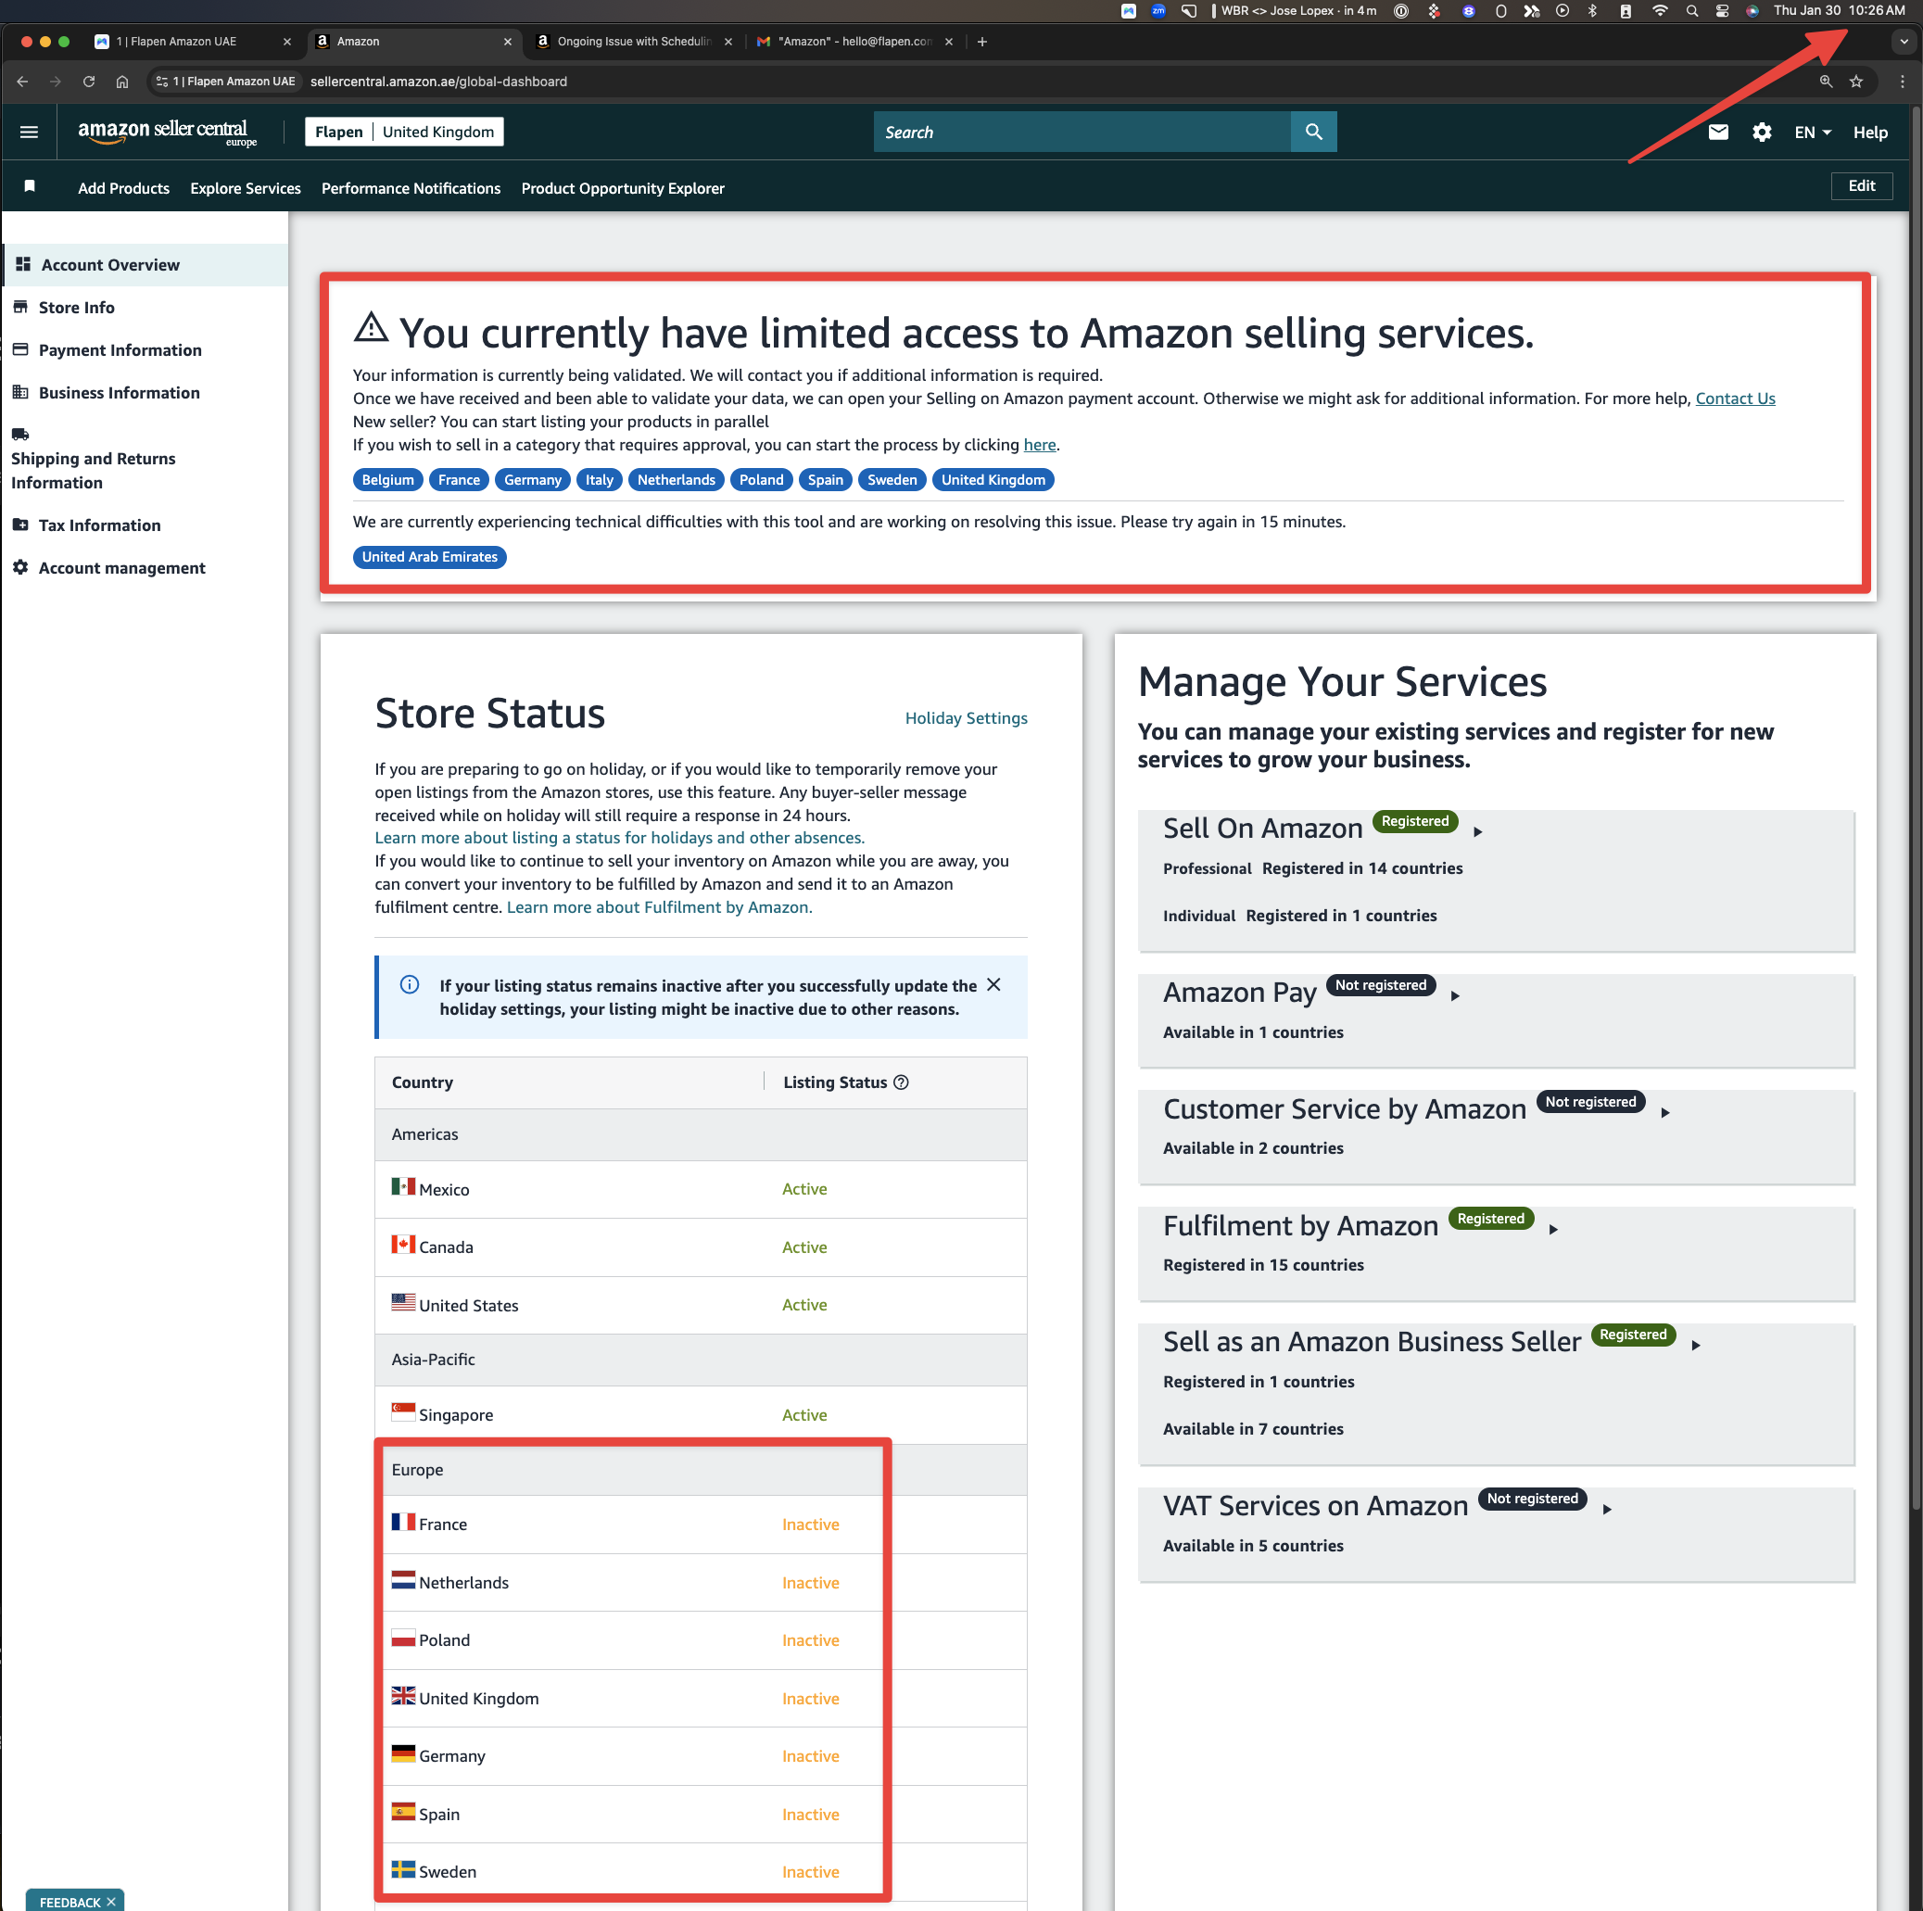Open the EN language dropdown
Image resolution: width=1923 pixels, height=1911 pixels.
coord(1812,133)
